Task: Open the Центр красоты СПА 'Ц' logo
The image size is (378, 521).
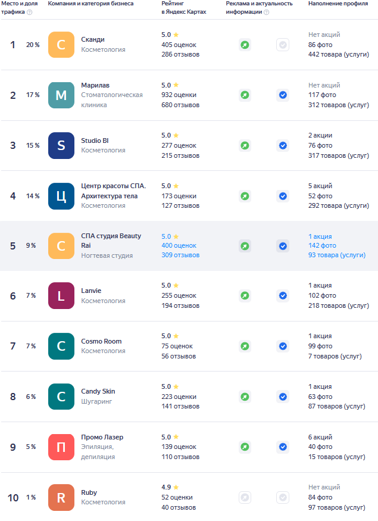Action: click(61, 196)
